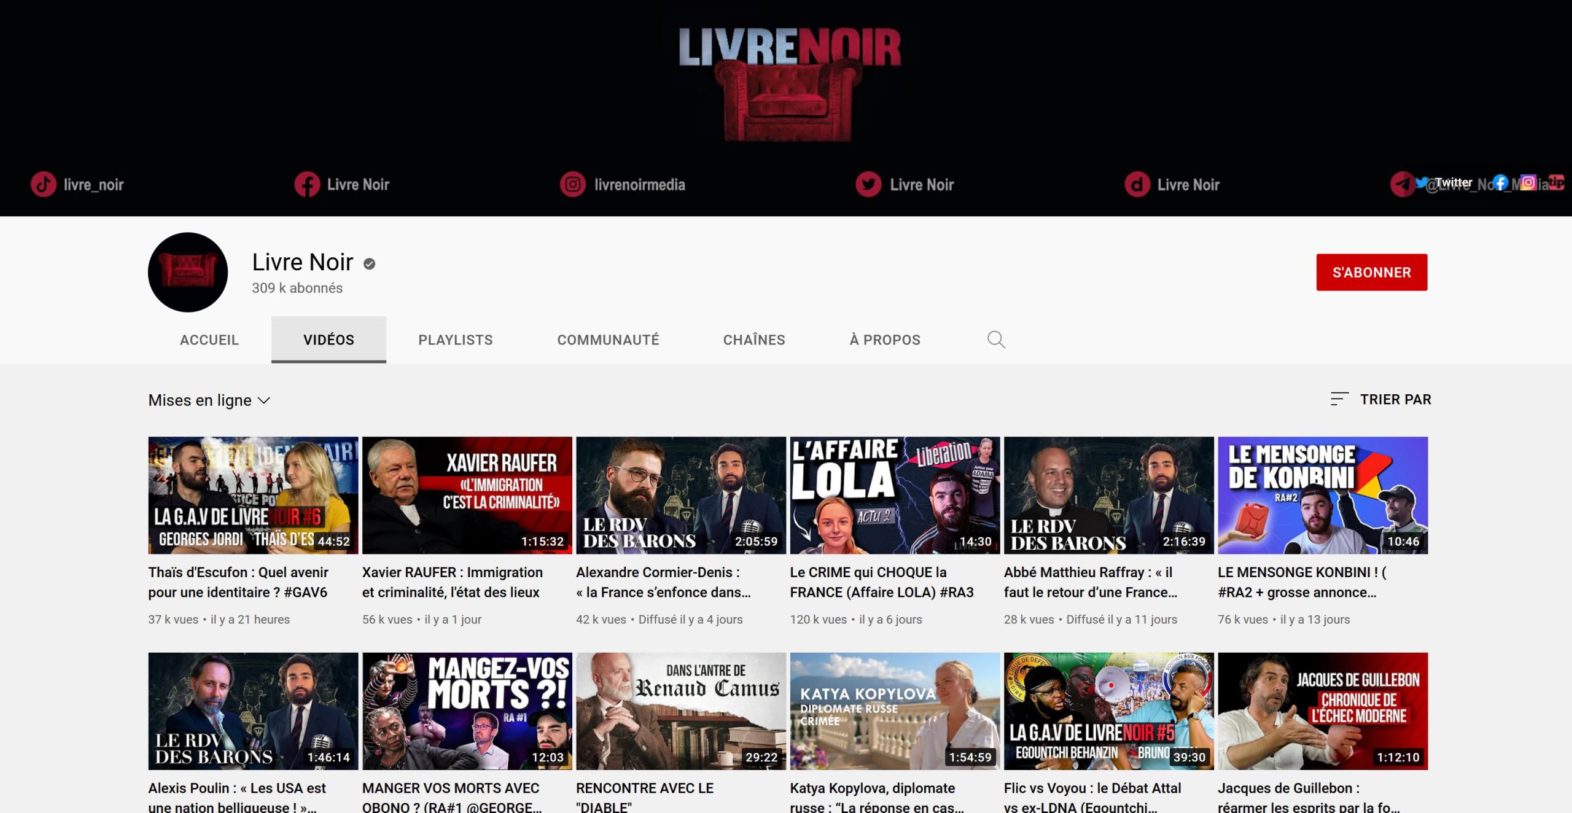Screen dimensions: 1572x813
Task: Open video title Le CRIME qui CHOQUE la FRANCE
Action: point(882,582)
